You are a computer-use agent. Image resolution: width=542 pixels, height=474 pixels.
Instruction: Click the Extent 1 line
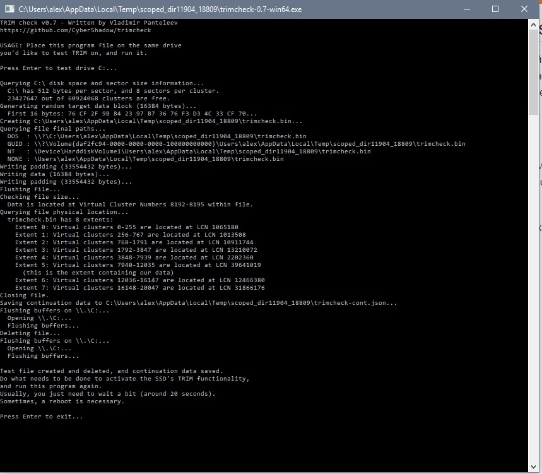131,235
